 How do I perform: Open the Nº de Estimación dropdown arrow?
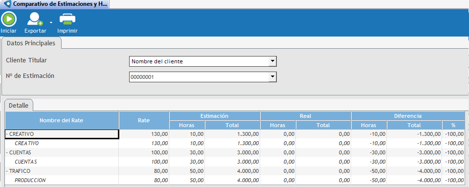[272, 77]
